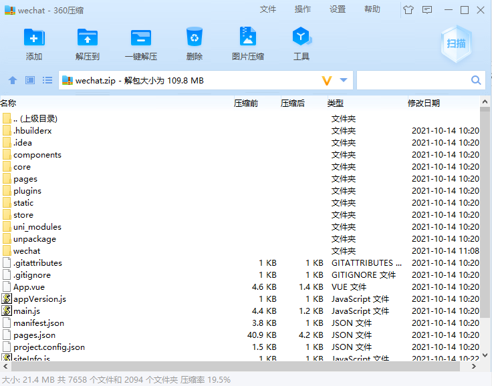Select the parent directory (上级目录) folder icon
This screenshot has height=386, width=492.
click(x=7, y=118)
